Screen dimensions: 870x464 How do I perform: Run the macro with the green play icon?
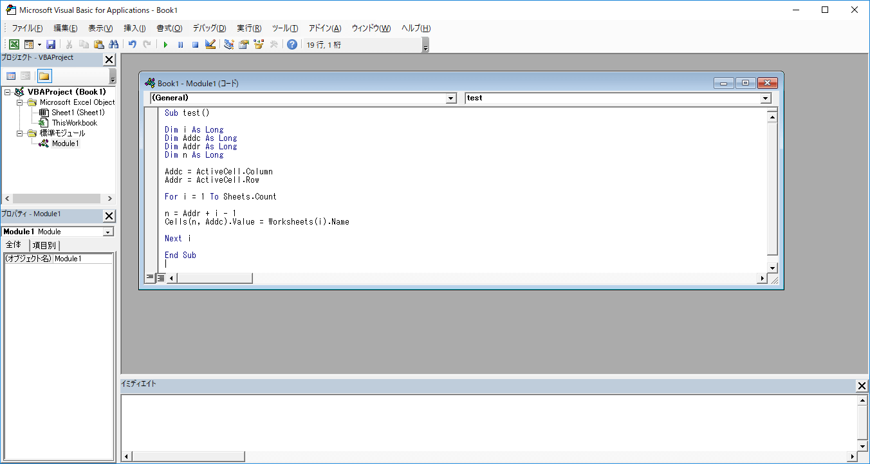[x=165, y=44]
